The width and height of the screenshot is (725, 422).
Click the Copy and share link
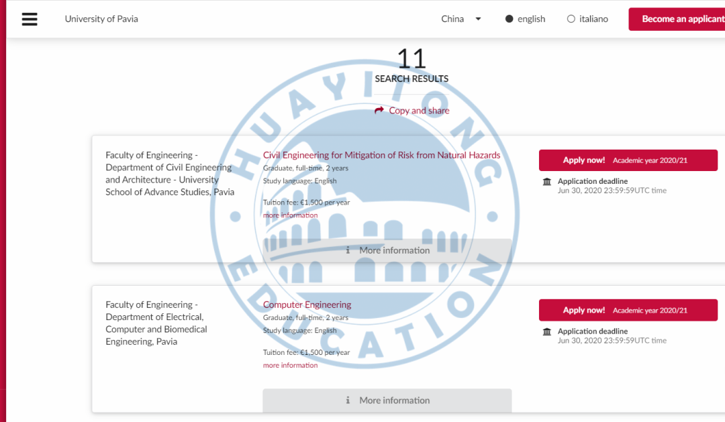coord(412,111)
